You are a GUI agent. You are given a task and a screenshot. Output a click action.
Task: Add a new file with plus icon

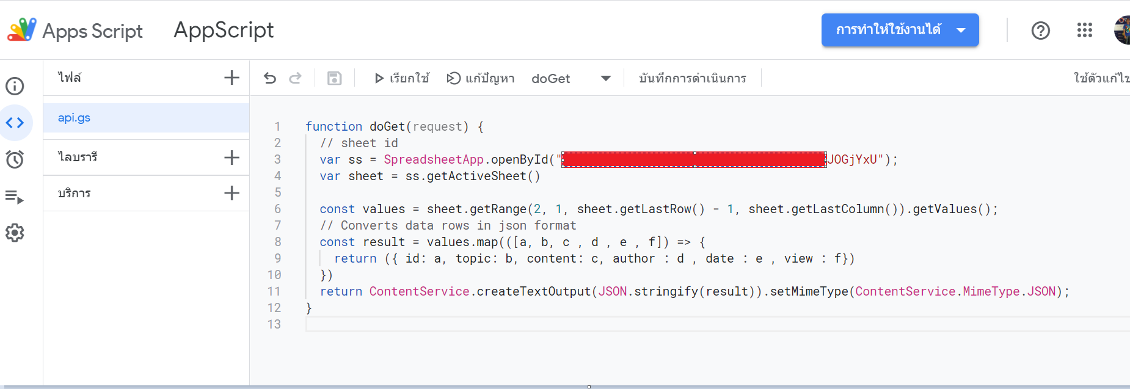pyautogui.click(x=231, y=78)
